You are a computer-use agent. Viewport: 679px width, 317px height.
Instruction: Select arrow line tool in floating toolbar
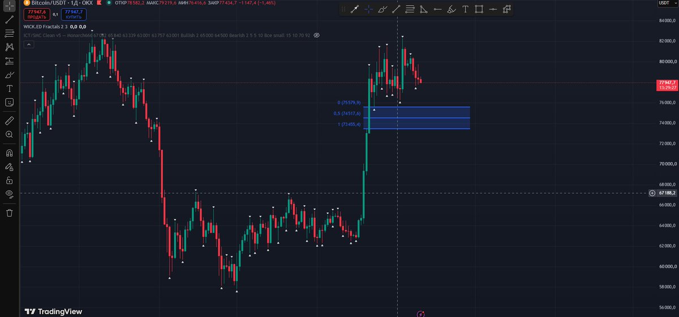[355, 9]
